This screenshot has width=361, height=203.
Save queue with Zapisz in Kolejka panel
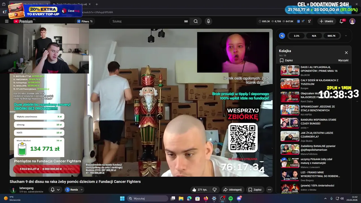[286, 60]
